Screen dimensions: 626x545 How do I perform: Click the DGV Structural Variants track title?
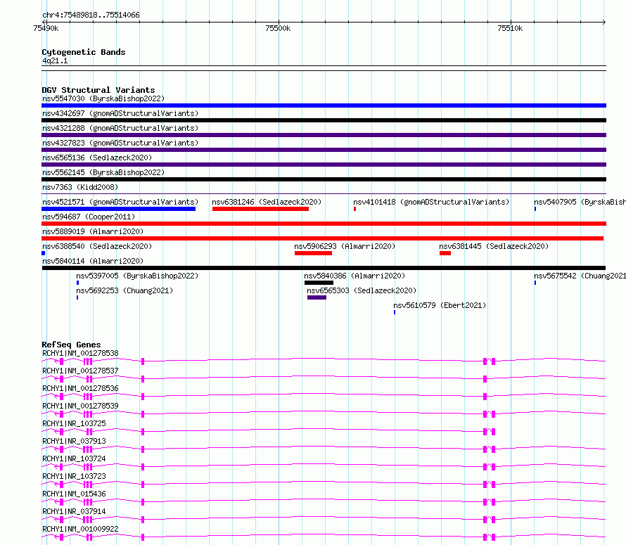pos(98,90)
